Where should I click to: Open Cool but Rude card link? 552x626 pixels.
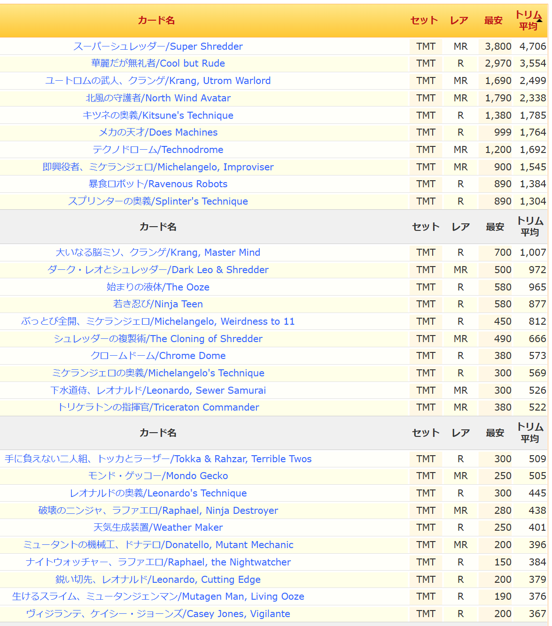coord(158,63)
